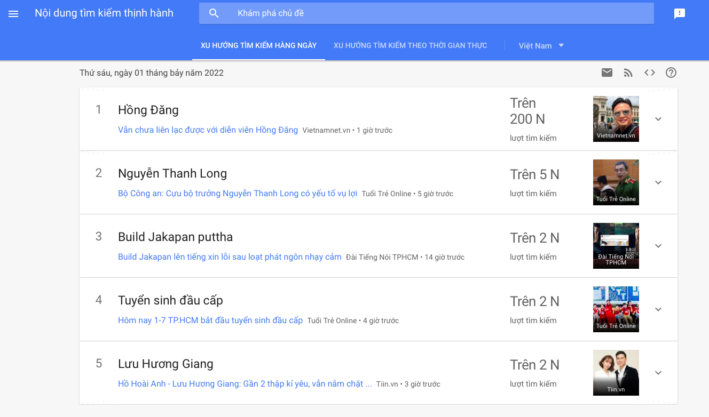Click the Đài Tiếng Nói TPHCM thumbnail
709x417 pixels.
coord(616,246)
